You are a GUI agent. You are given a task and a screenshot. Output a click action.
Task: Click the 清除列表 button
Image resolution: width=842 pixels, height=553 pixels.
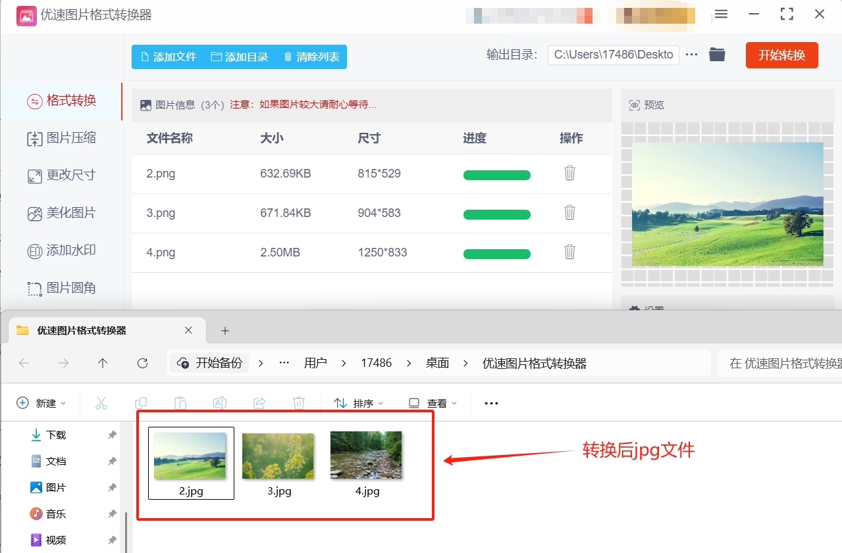pyautogui.click(x=311, y=57)
